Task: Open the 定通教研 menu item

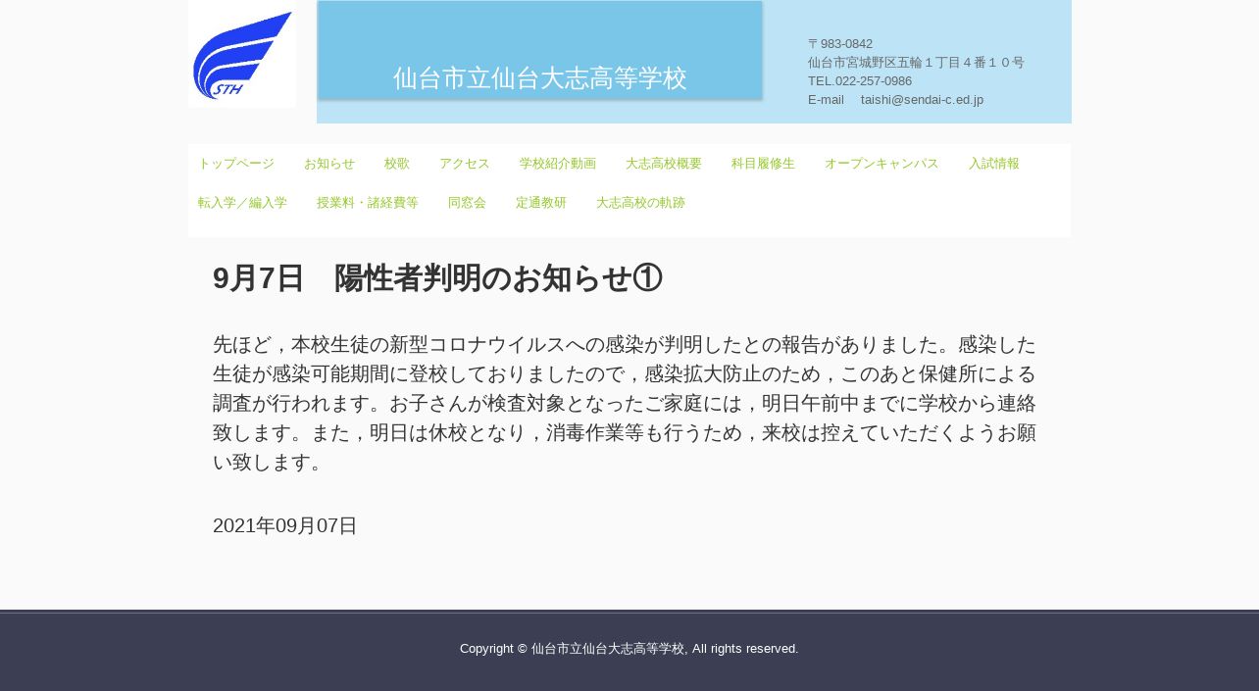Action: pos(541,203)
